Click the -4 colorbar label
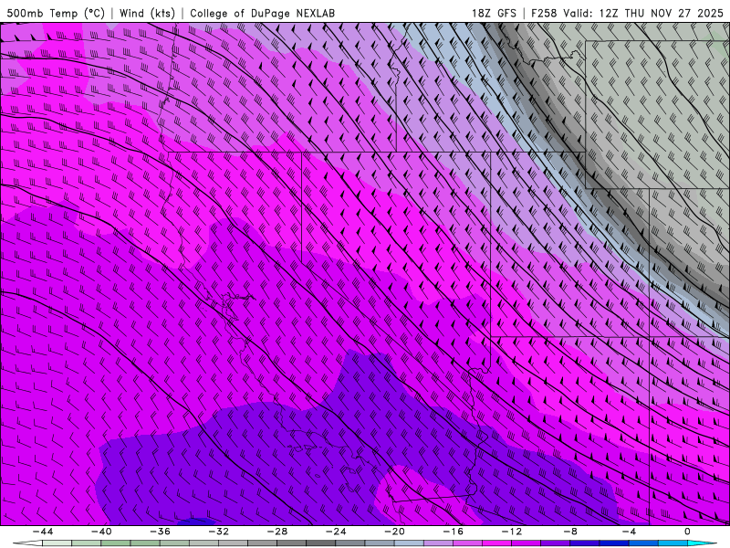Screen dimensions: 730x548 pos(629,532)
